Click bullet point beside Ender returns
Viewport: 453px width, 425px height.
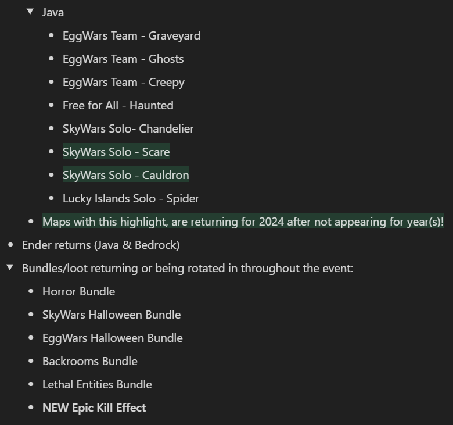(x=10, y=245)
